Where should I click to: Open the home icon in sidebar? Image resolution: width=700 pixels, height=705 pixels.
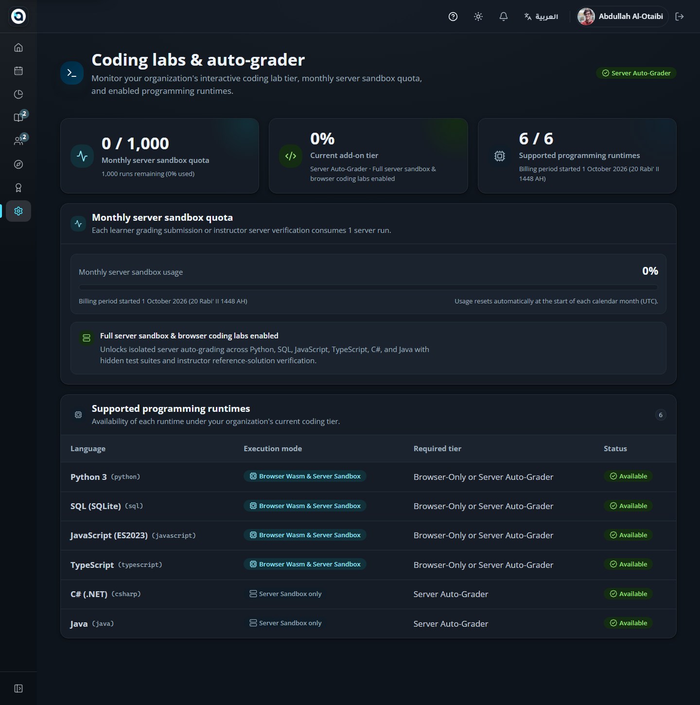pos(18,48)
